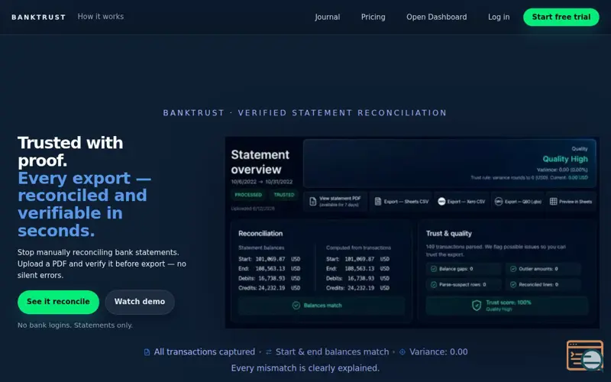611x382 pixels.
Task: Click the Balance gaps: 0 chip
Action: [x=464, y=269]
